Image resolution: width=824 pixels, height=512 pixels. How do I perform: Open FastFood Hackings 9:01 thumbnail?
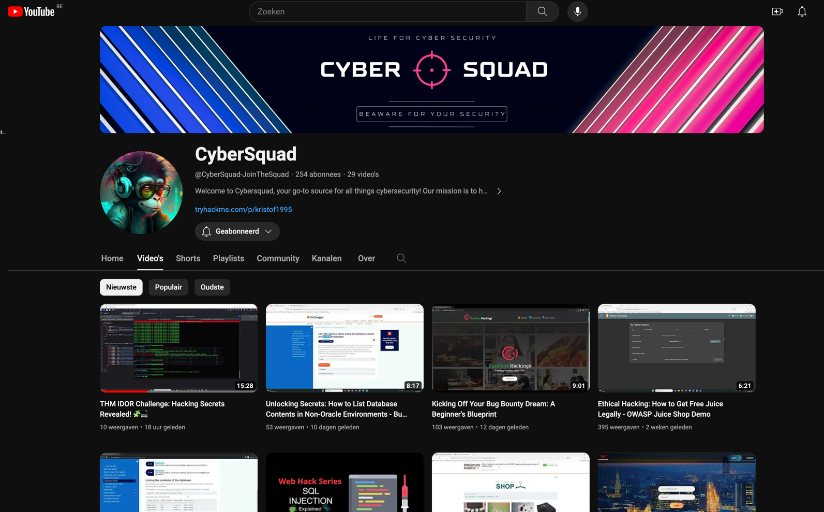pyautogui.click(x=511, y=348)
